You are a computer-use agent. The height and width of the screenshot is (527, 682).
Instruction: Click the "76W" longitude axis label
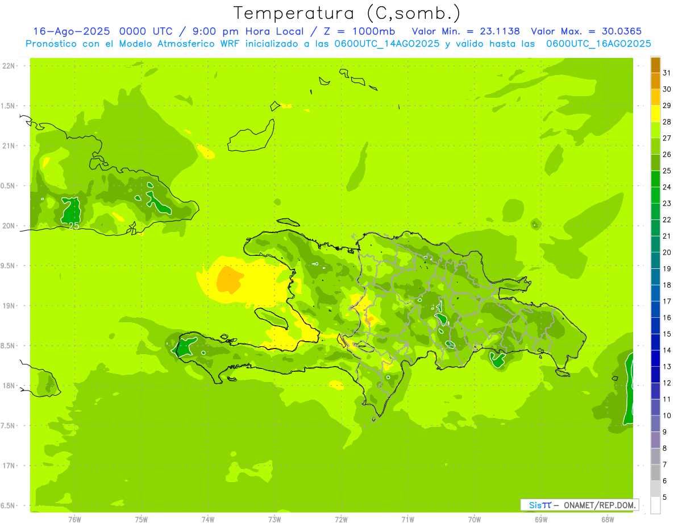coord(74,520)
